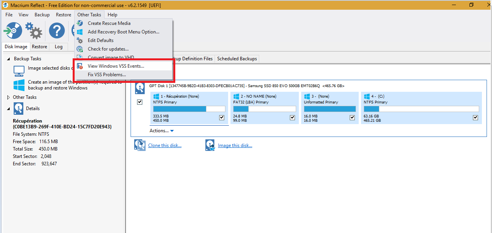The width and height of the screenshot is (492, 233).
Task: Click Image selected disks task link
Action: 51,68
